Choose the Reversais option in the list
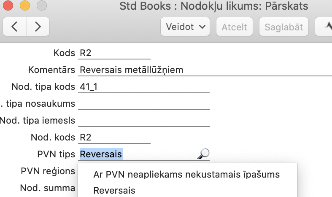Image resolution: width=332 pixels, height=197 pixels. [x=114, y=191]
